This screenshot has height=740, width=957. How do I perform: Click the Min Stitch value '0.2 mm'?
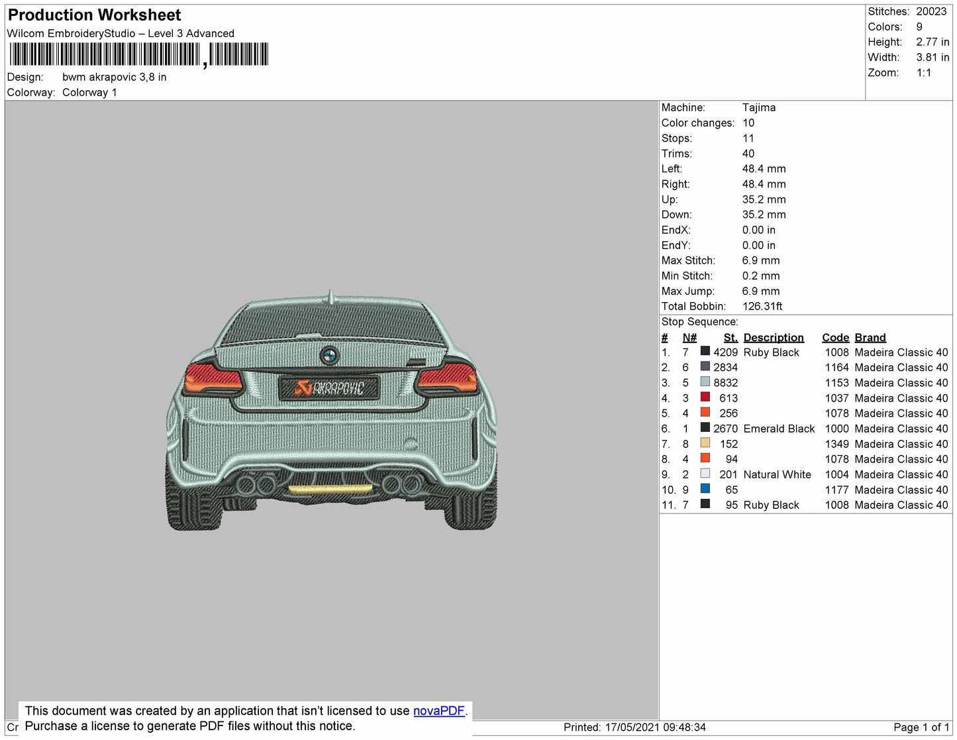pyautogui.click(x=761, y=276)
